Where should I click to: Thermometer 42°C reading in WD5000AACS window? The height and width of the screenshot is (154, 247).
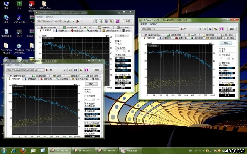80,22
